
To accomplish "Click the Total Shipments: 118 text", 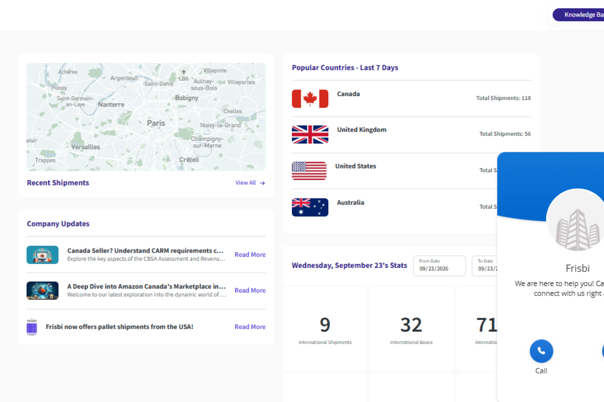I will point(503,98).
